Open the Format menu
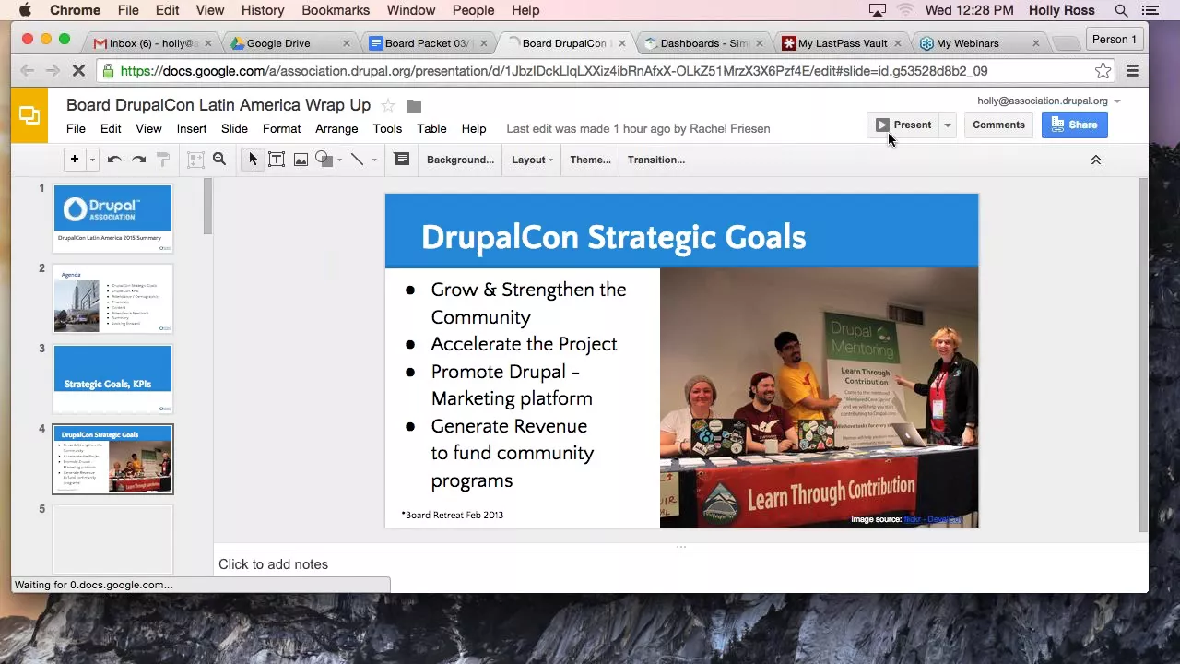The width and height of the screenshot is (1180, 664). pyautogui.click(x=281, y=128)
